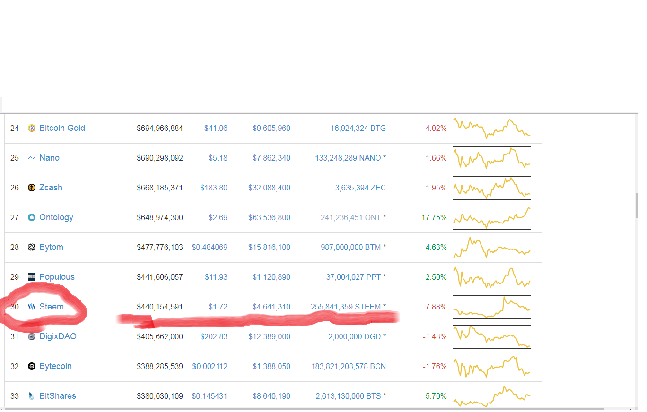Click BitShares price $0.145431
647x412 pixels.
click(210, 396)
